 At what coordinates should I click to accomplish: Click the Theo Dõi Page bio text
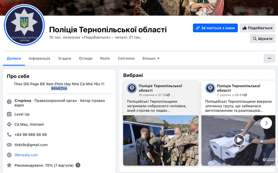[59, 84]
